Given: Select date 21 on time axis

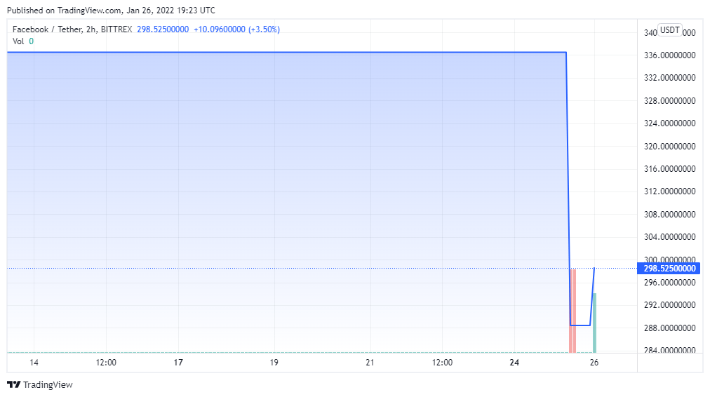Looking at the screenshot, I should (x=370, y=363).
